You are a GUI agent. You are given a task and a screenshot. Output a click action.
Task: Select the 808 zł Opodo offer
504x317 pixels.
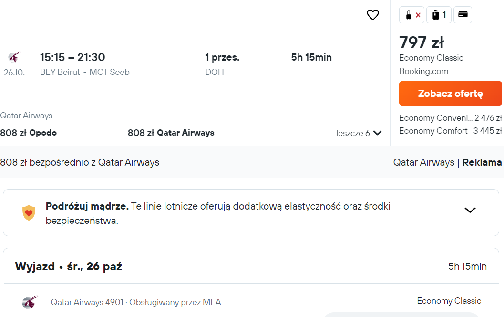point(28,133)
